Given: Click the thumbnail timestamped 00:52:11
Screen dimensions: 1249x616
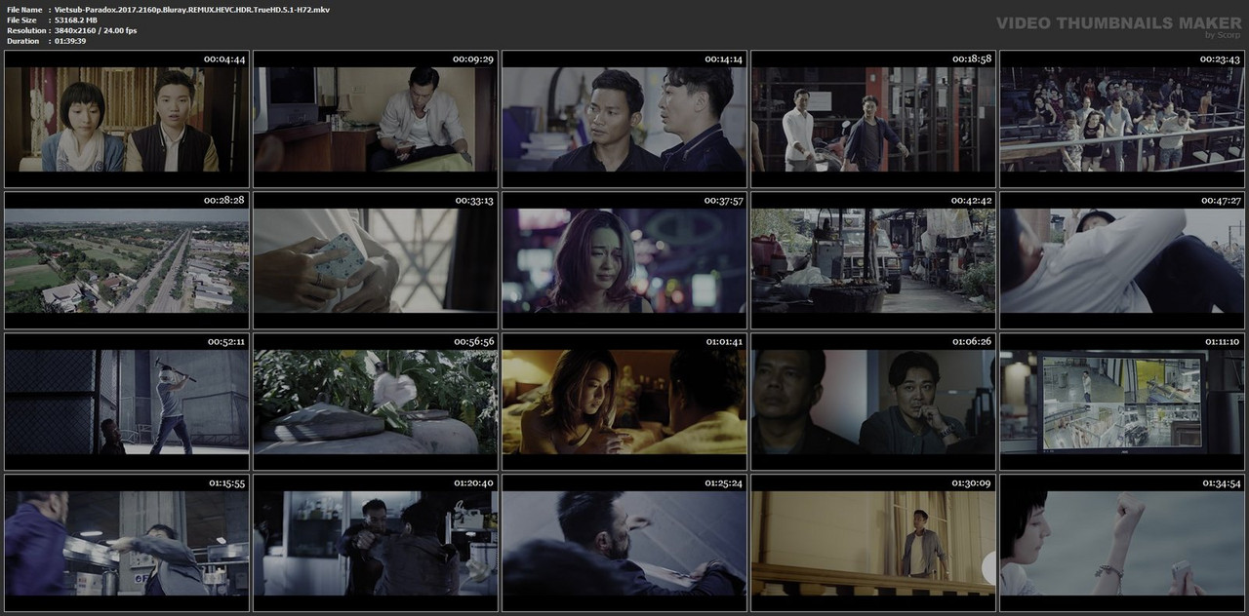Looking at the screenshot, I should 127,402.
